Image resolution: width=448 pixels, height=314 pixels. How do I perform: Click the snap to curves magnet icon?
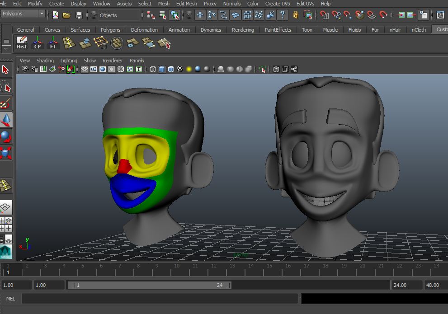(336, 15)
